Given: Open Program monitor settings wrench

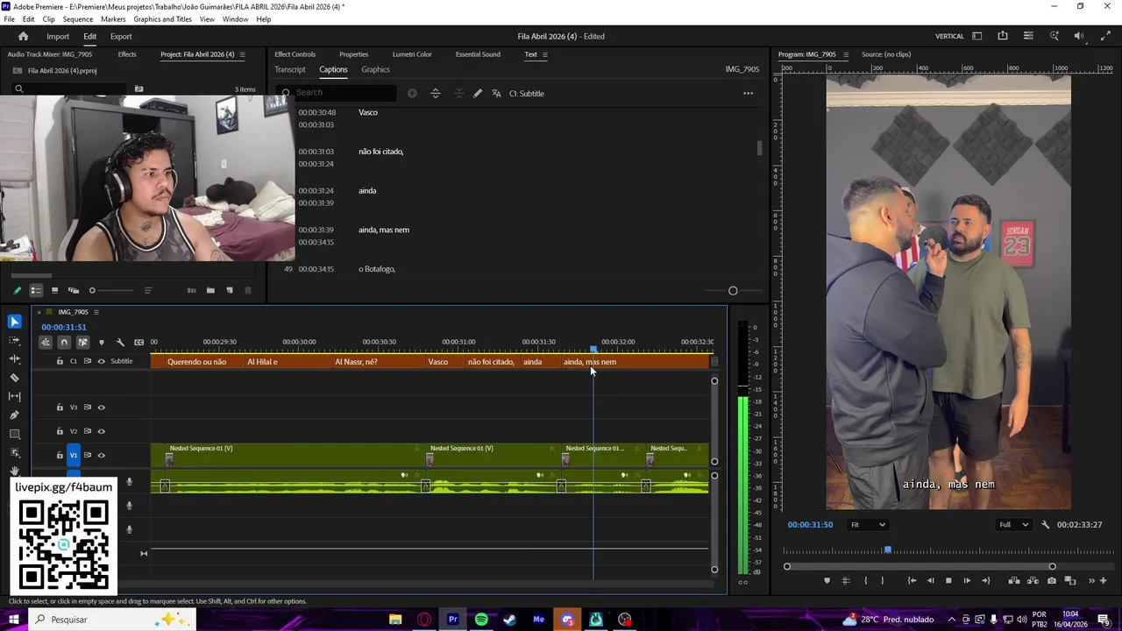Looking at the screenshot, I should coord(1045,525).
